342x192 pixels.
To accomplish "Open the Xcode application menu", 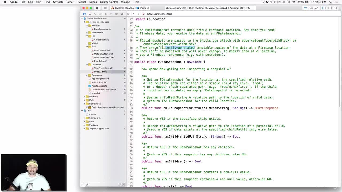I will (x=13, y=2).
